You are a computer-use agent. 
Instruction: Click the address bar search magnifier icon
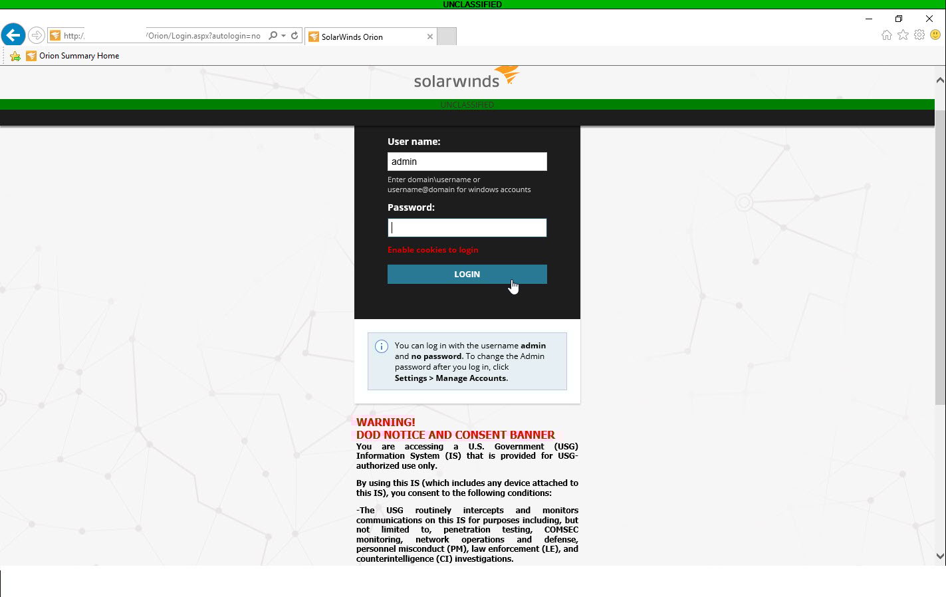coord(273,35)
